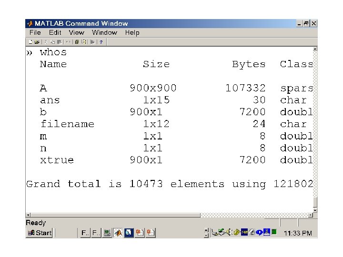
Task: Click the speaker volume tray icon
Action: [229, 232]
